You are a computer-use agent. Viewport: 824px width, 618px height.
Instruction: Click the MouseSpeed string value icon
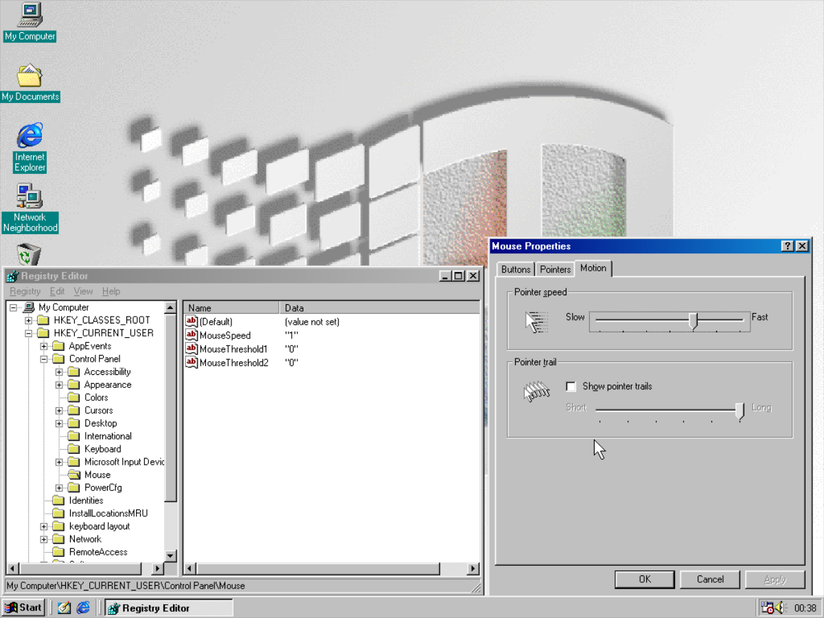click(x=192, y=335)
